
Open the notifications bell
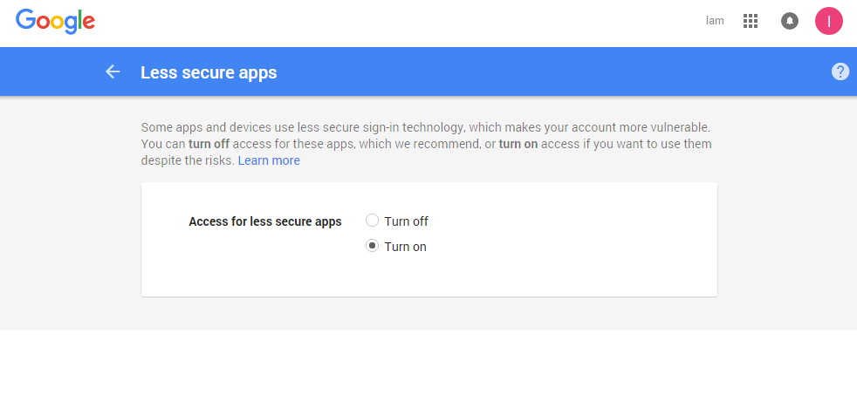pyautogui.click(x=790, y=21)
